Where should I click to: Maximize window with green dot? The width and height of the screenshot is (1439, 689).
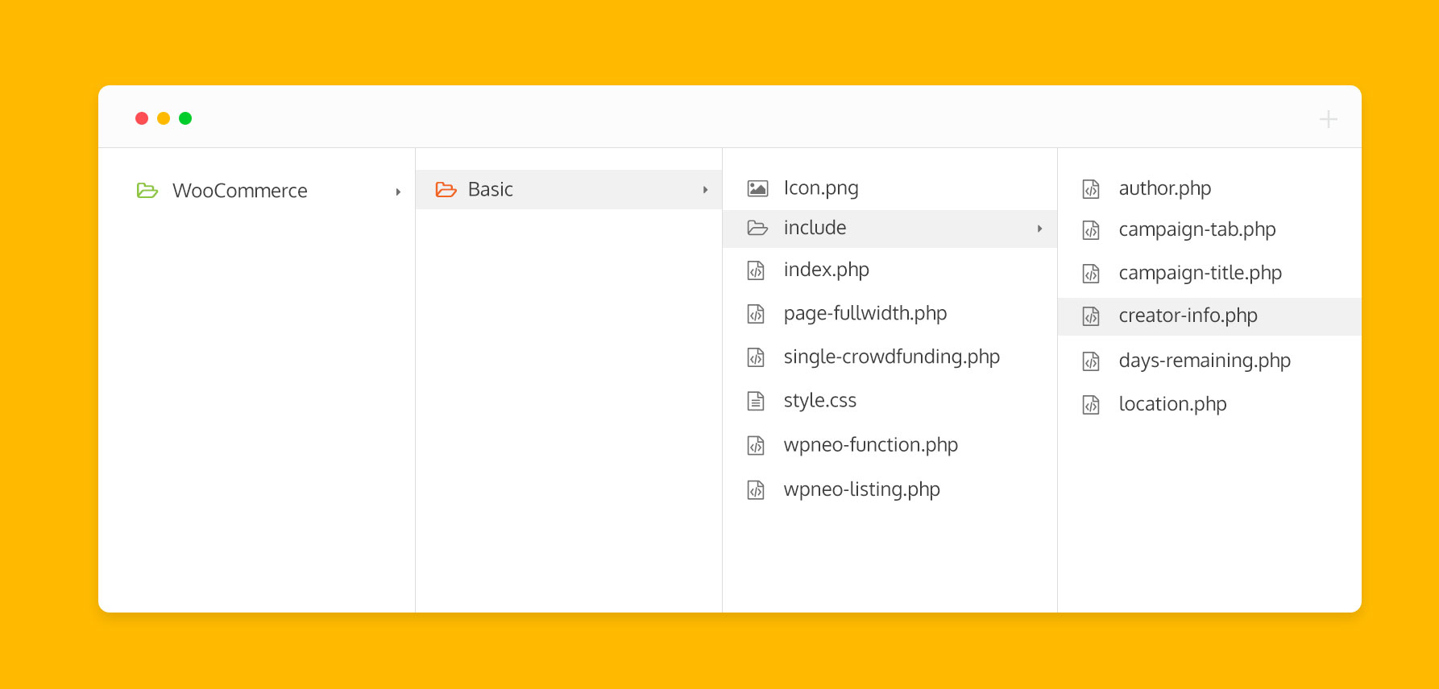pos(185,118)
